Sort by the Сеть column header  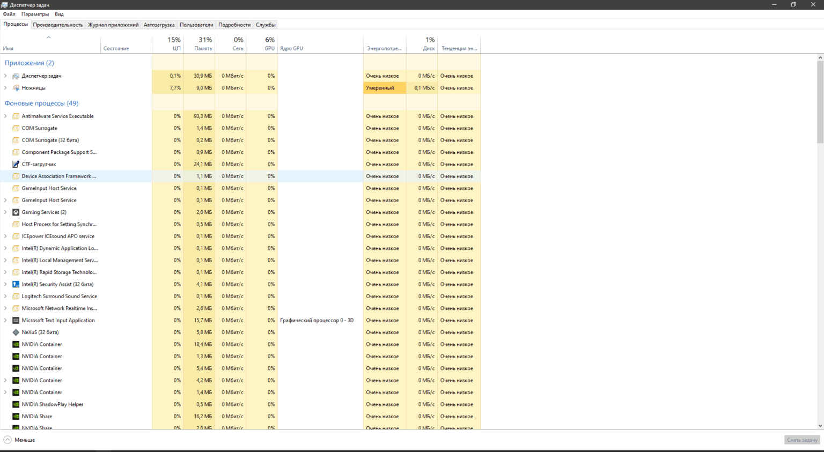coord(231,44)
